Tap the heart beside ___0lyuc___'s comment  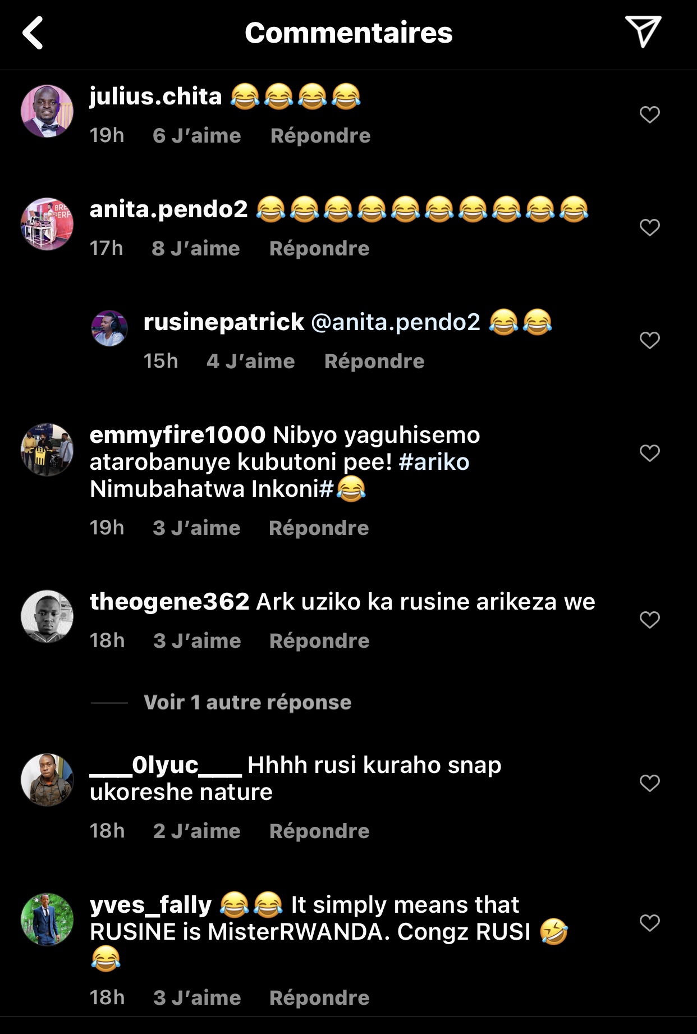coord(649,783)
